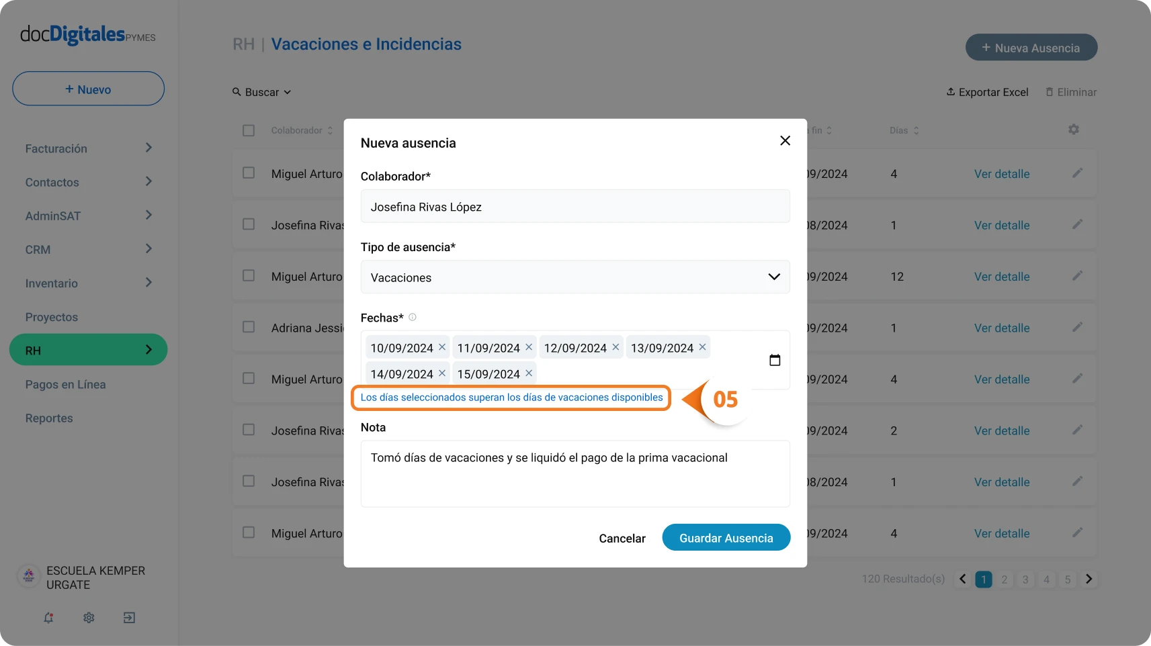The height and width of the screenshot is (646, 1151).
Task: Remove the 15/09/2024 date chip
Action: click(529, 373)
